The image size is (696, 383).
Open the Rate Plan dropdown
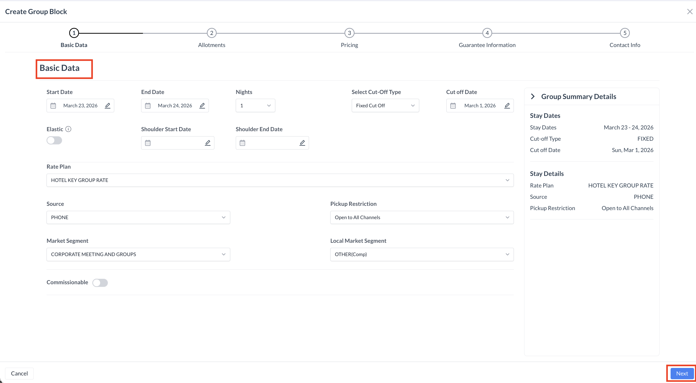pos(280,180)
